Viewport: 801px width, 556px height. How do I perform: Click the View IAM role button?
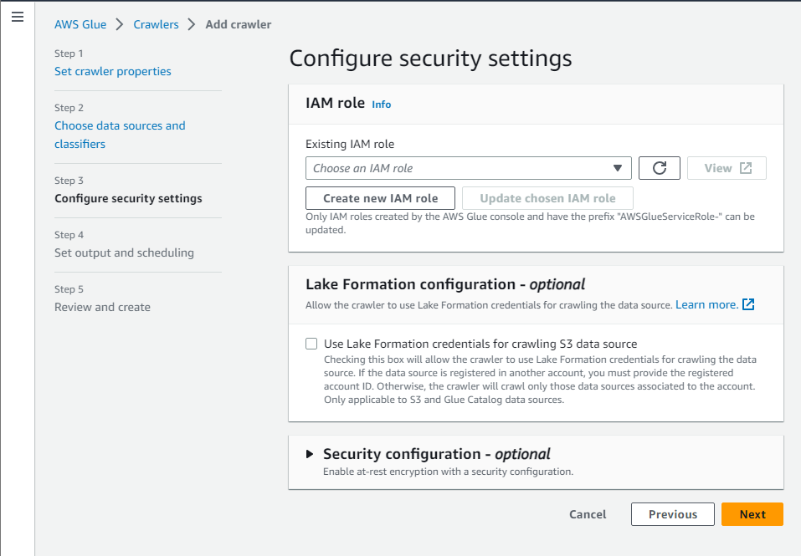[727, 168]
